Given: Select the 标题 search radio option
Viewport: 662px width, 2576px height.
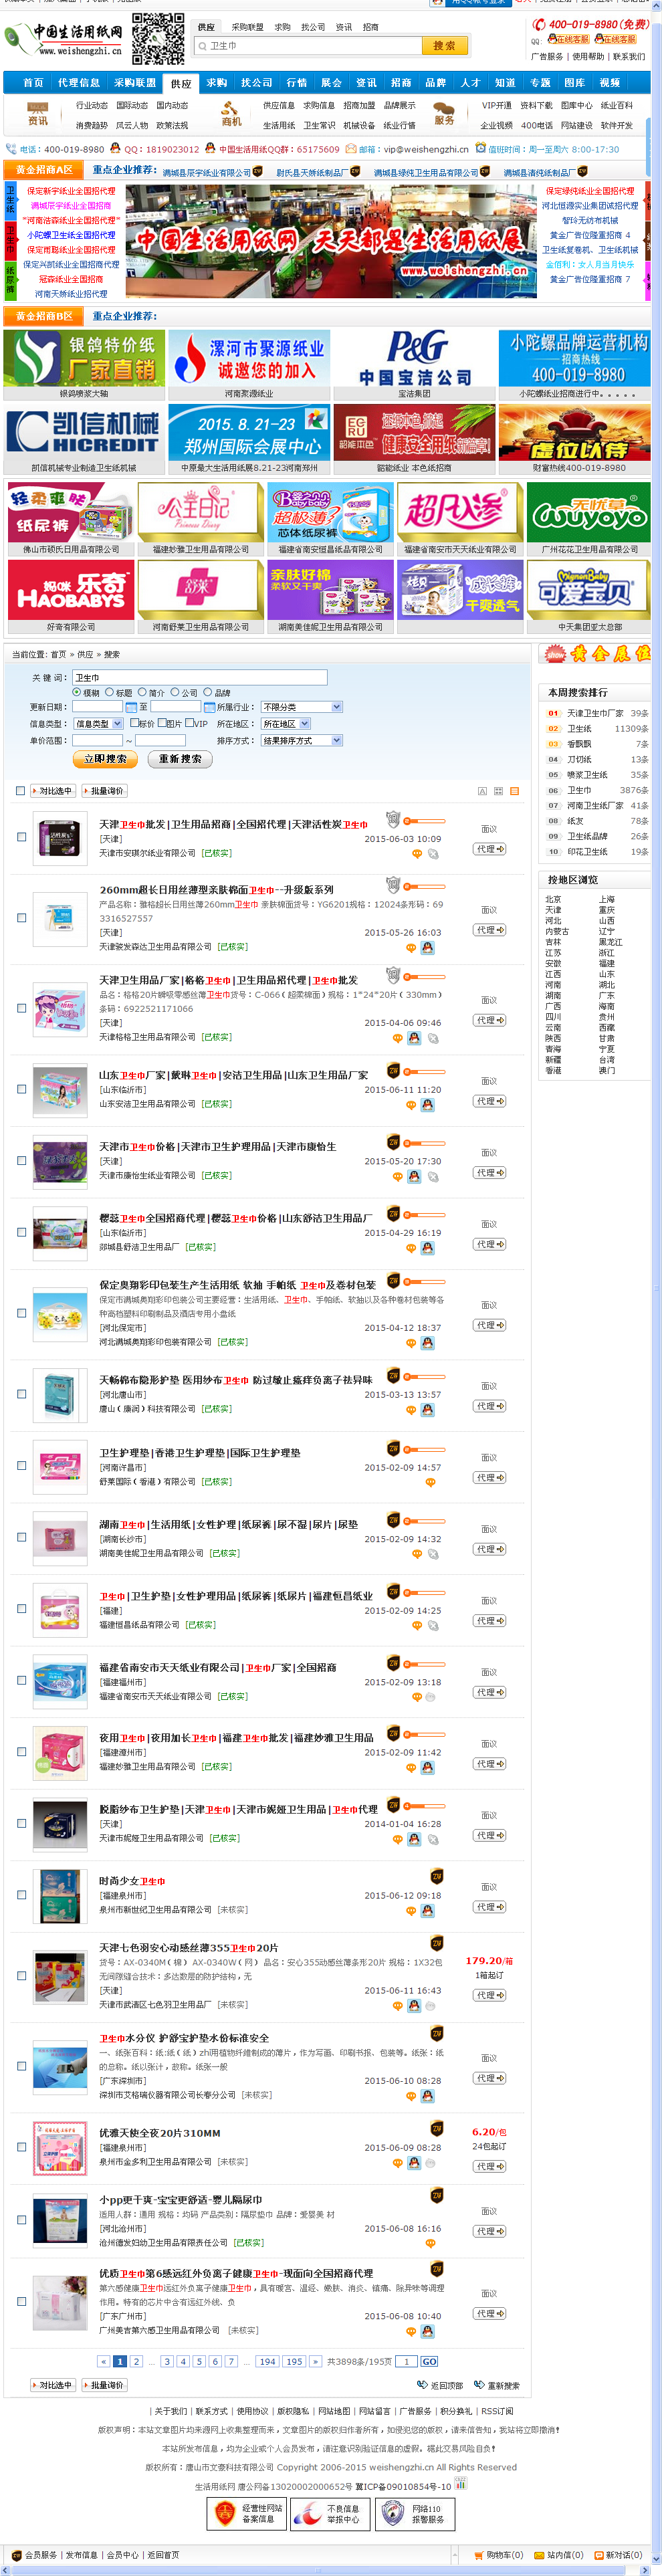Looking at the screenshot, I should 109,692.
